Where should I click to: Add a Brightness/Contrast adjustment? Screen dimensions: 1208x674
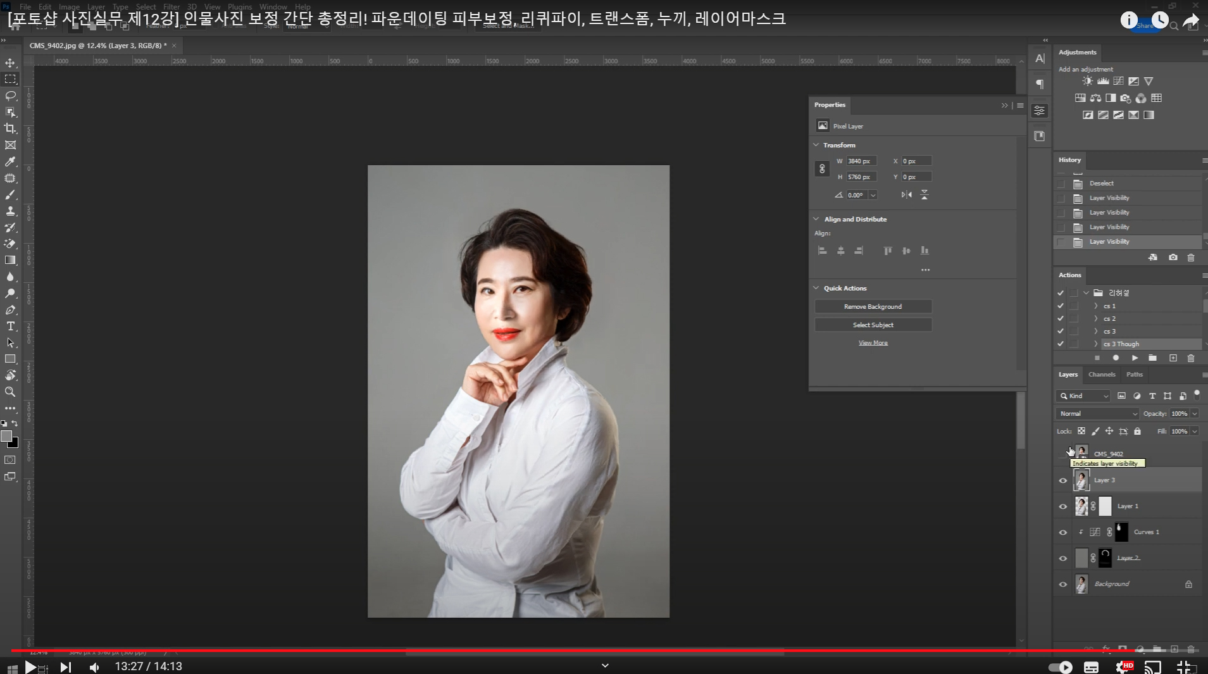coord(1087,81)
